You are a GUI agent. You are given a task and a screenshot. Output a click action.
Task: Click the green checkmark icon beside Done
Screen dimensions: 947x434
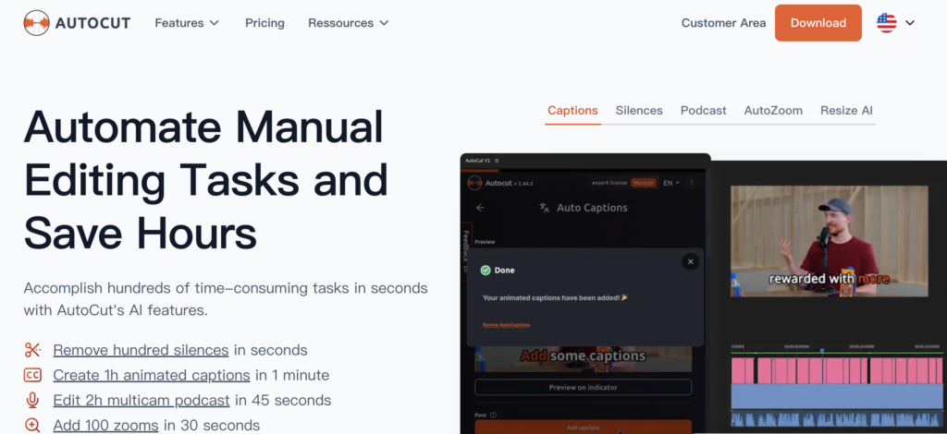485,270
